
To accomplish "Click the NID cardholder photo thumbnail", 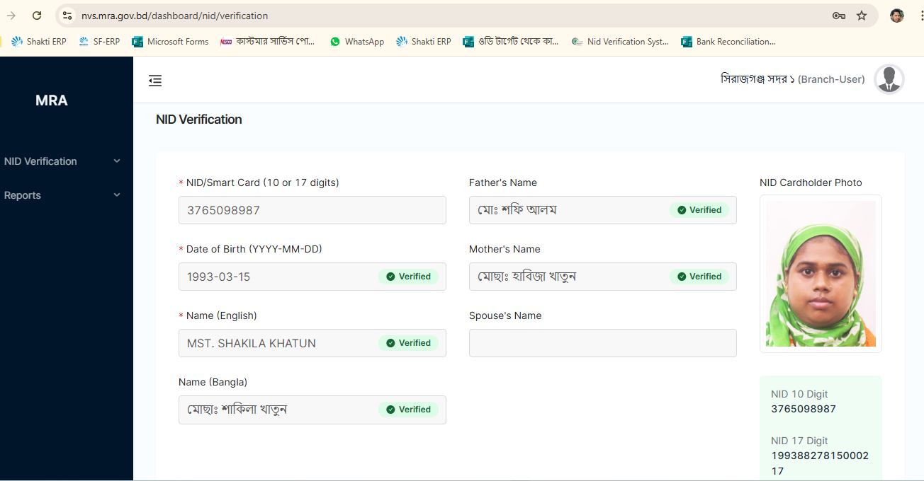I will (x=821, y=274).
